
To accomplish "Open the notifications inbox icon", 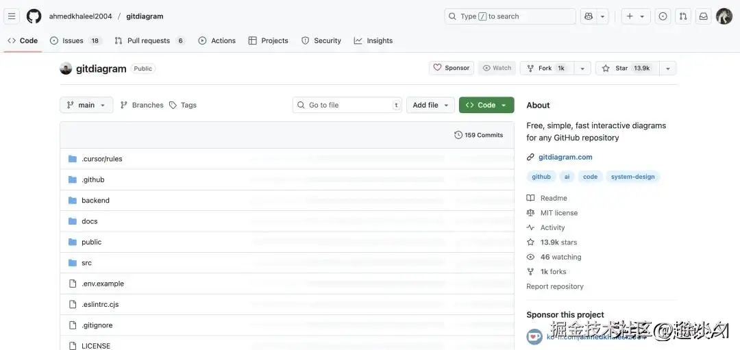I will (x=703, y=16).
